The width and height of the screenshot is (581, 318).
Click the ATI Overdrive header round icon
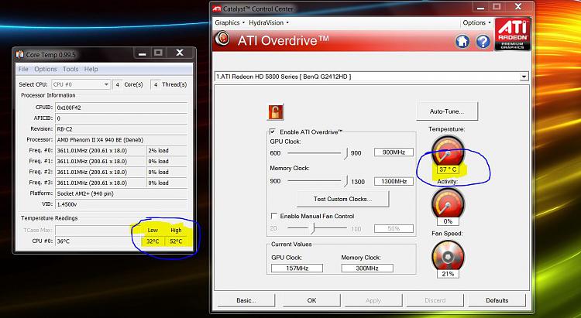pos(222,39)
